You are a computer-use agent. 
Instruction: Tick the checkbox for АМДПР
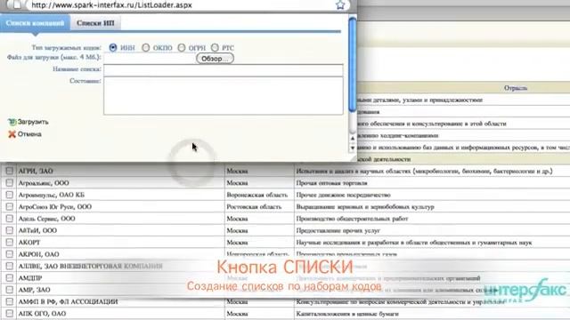[x=10, y=278]
